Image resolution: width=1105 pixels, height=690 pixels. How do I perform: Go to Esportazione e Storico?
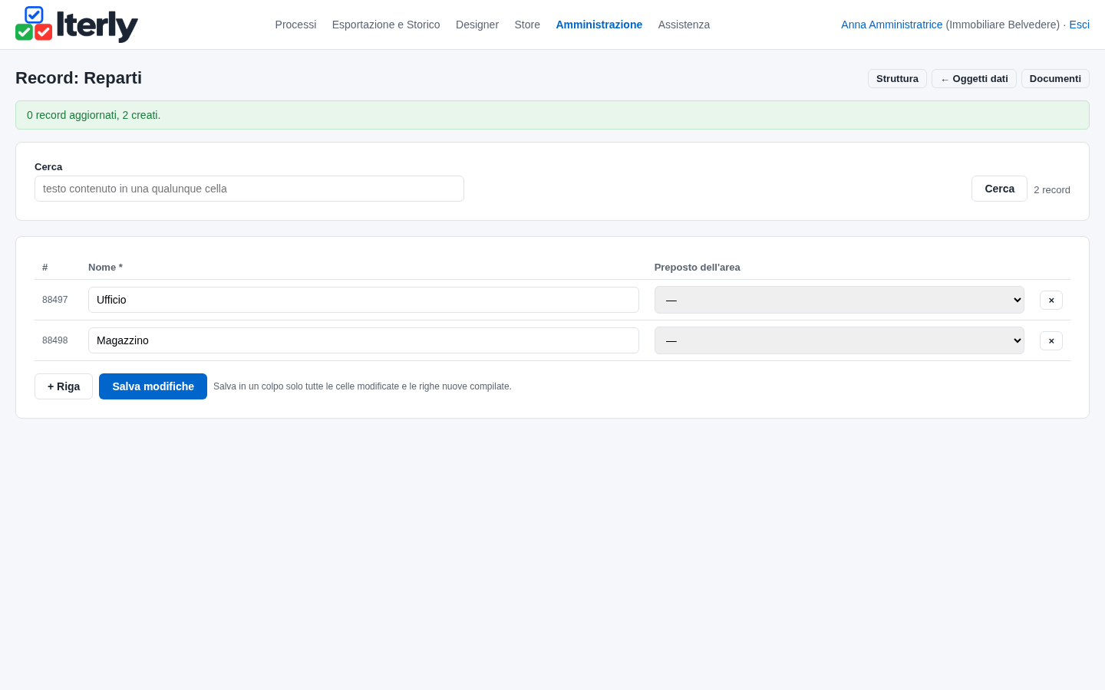point(386,25)
